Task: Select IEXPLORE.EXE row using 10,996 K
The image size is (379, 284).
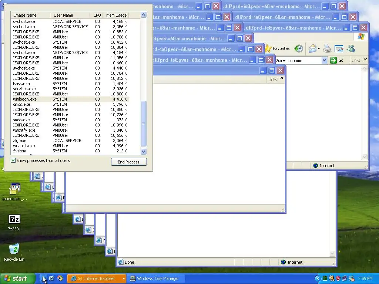Action: point(70,125)
